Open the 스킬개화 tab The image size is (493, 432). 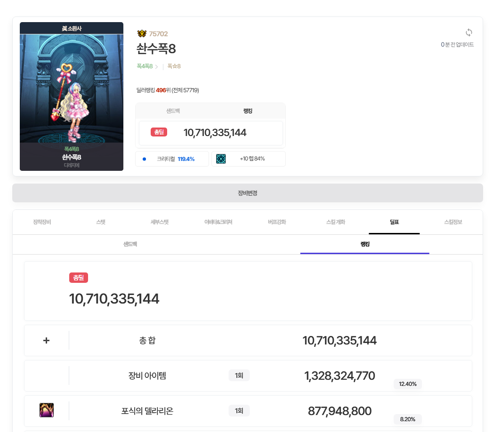pyautogui.click(x=335, y=222)
